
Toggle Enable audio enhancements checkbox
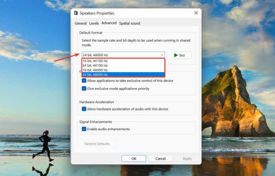(x=84, y=129)
